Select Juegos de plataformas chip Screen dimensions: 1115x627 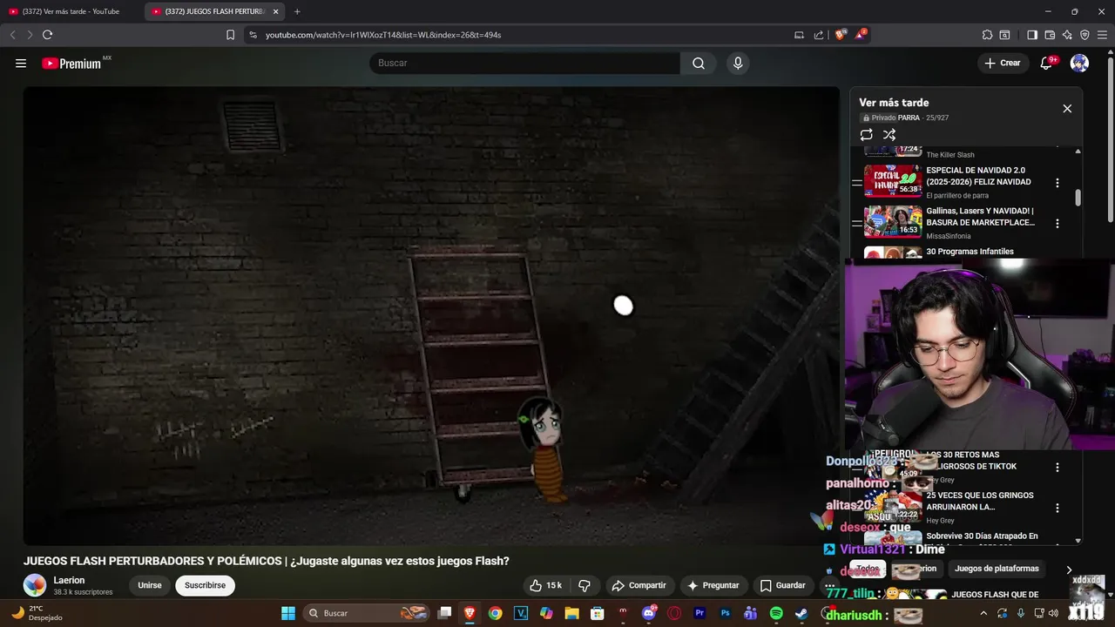997,569
